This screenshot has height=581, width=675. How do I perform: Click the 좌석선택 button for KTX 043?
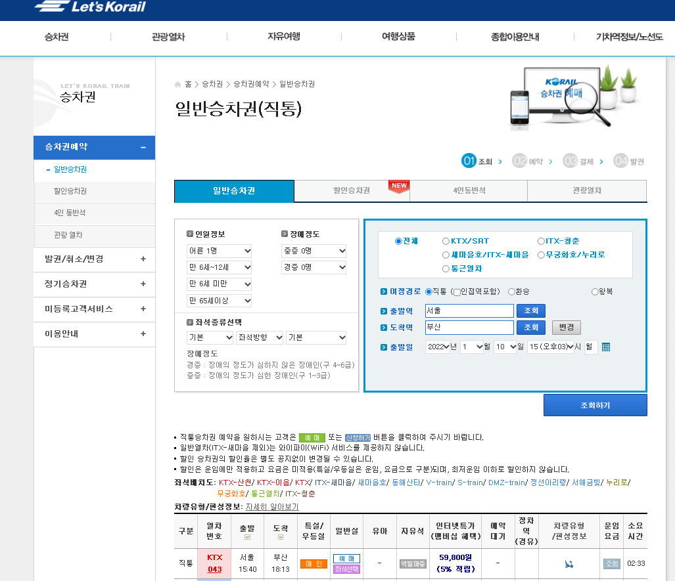pos(346,569)
